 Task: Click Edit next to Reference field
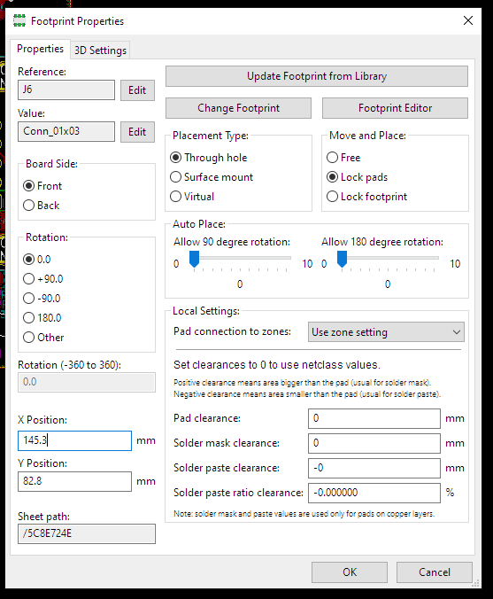click(137, 90)
